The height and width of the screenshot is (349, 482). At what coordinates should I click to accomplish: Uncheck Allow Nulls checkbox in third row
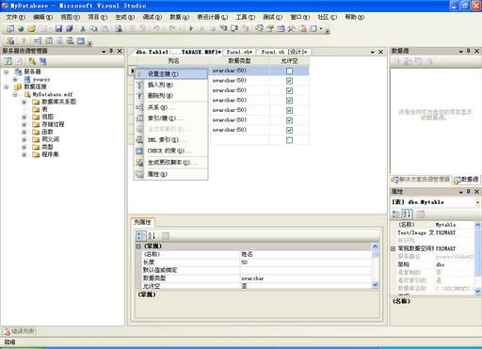point(289,90)
